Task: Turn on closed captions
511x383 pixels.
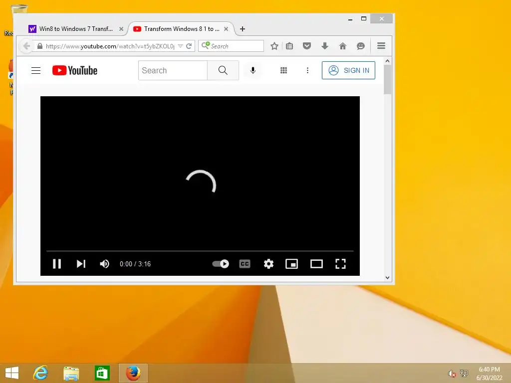Action: (245, 264)
